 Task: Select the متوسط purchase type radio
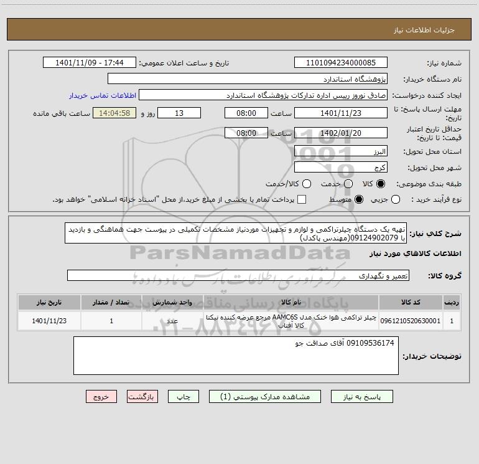coord(359,199)
